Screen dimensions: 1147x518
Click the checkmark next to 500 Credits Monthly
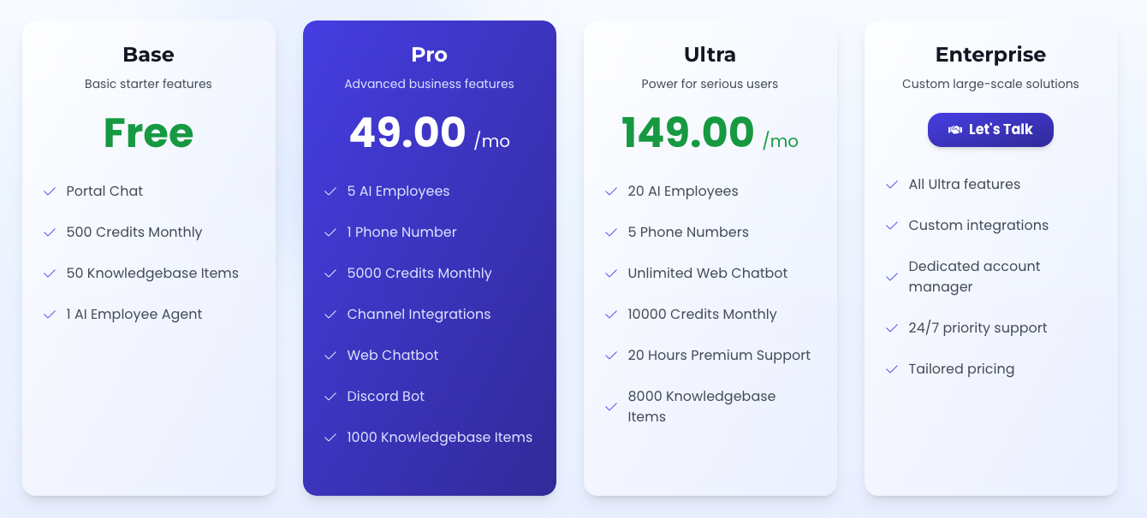[x=50, y=233]
